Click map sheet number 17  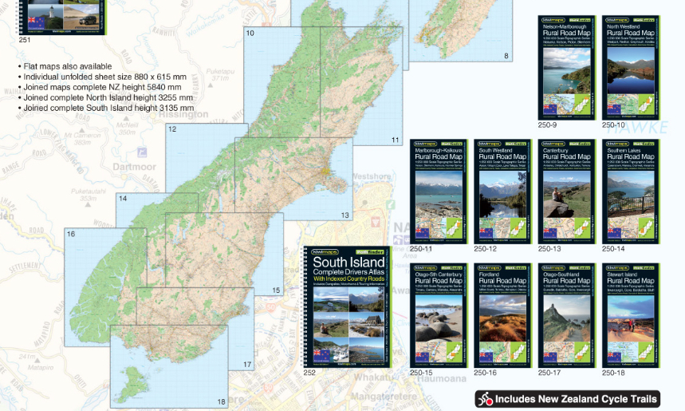[247, 364]
